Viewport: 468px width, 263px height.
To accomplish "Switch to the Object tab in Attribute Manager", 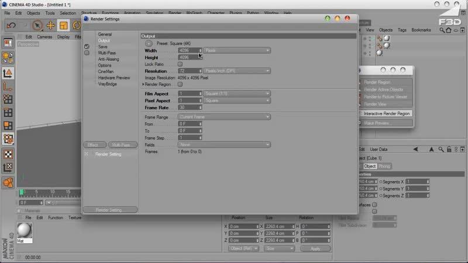I will (370, 166).
